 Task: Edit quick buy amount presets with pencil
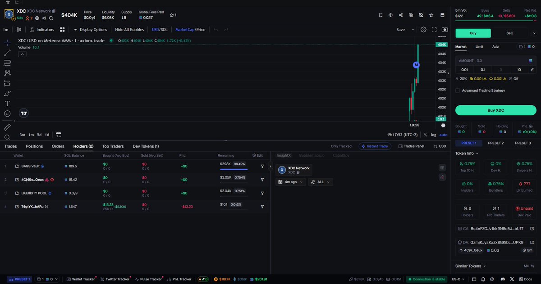click(x=532, y=69)
